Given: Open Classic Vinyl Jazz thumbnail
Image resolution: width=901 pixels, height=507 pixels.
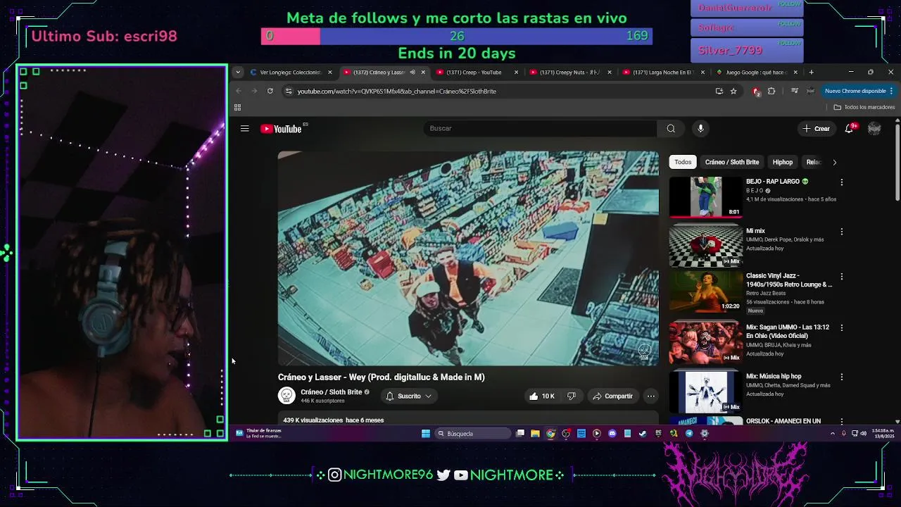Looking at the screenshot, I should tap(705, 292).
